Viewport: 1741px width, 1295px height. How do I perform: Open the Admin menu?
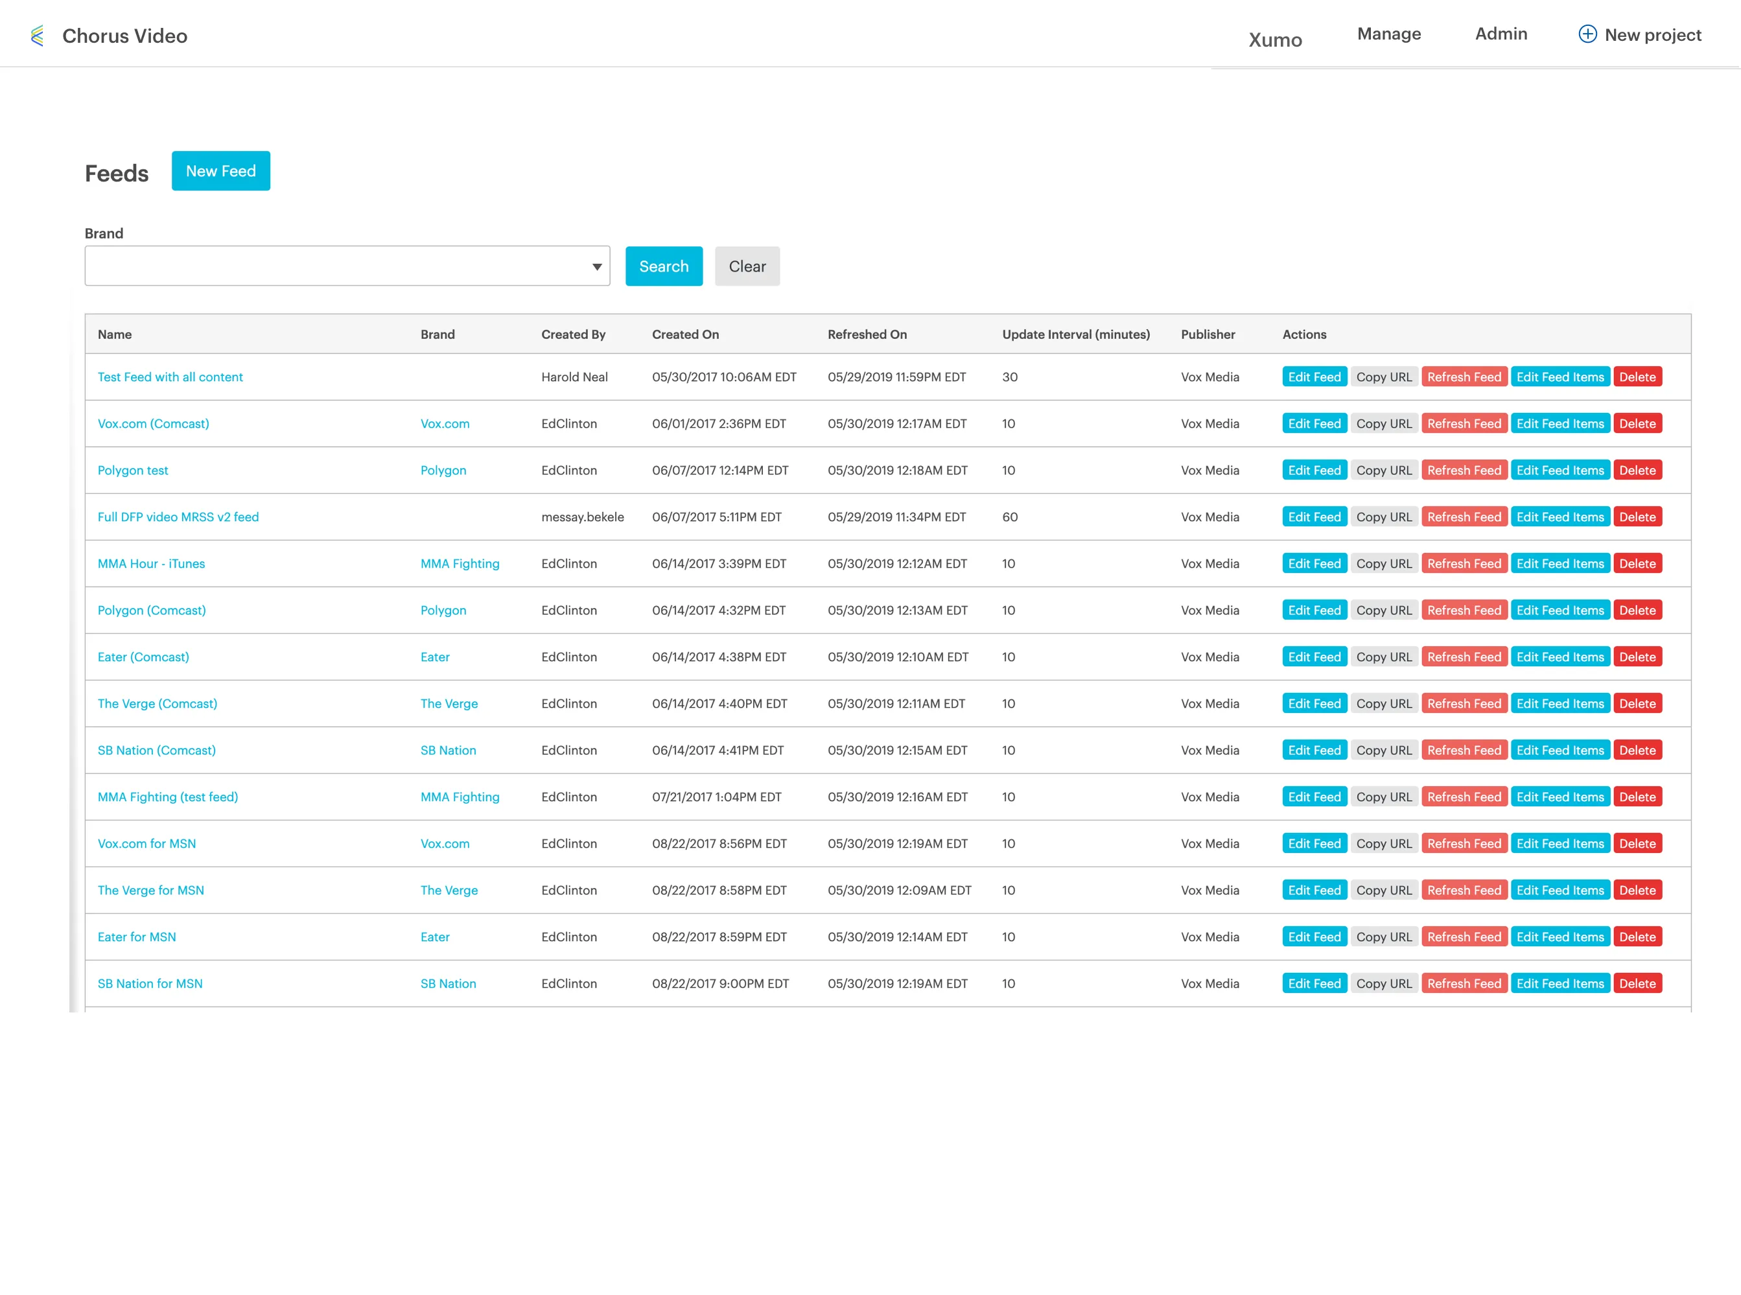click(x=1501, y=34)
